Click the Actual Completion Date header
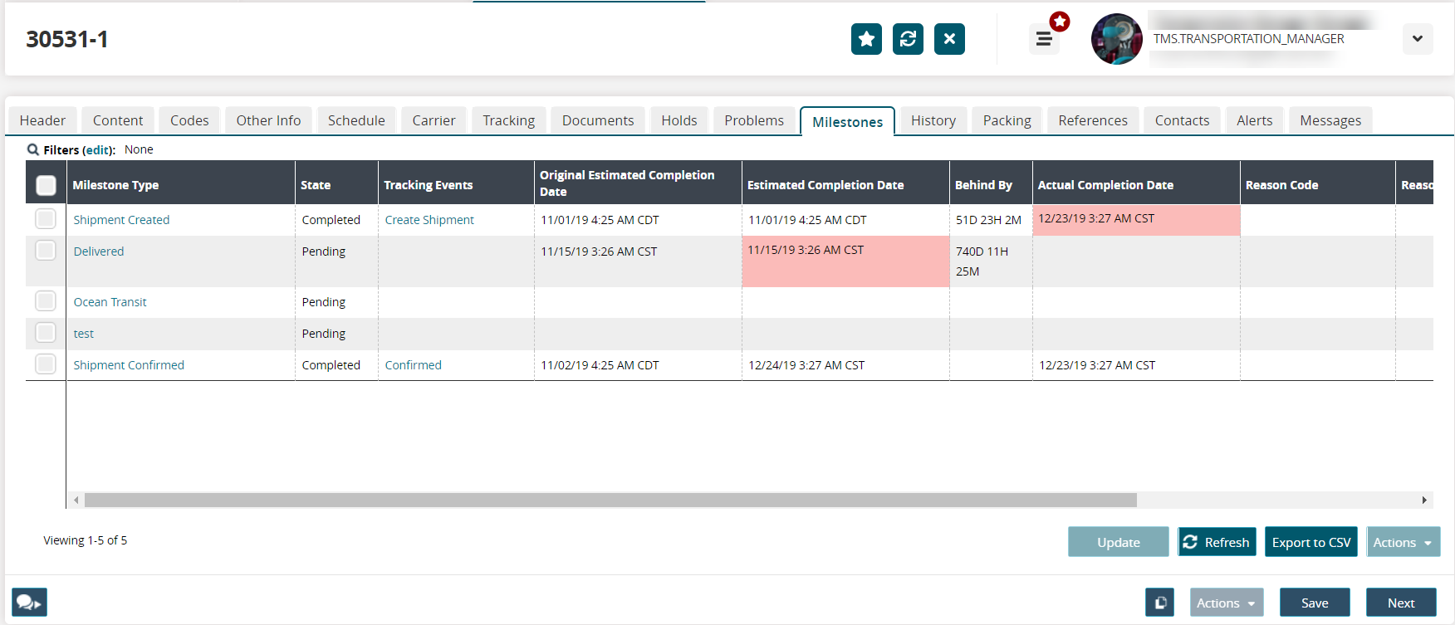Image resolution: width=1455 pixels, height=625 pixels. 1136,183
